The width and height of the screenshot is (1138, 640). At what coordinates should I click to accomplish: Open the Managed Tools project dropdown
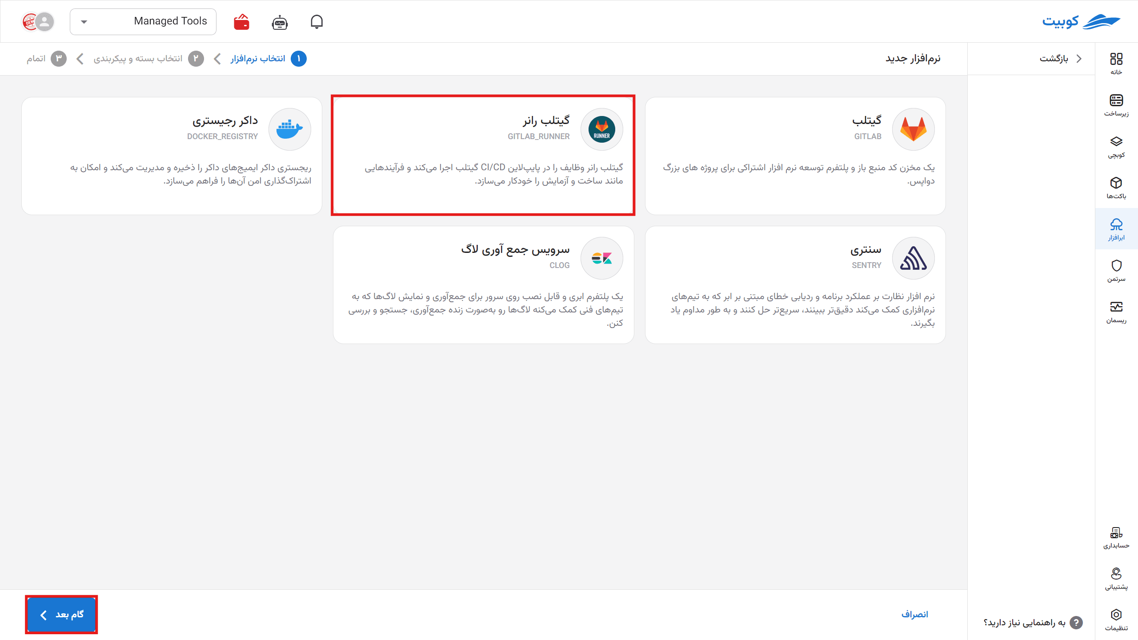coord(143,21)
